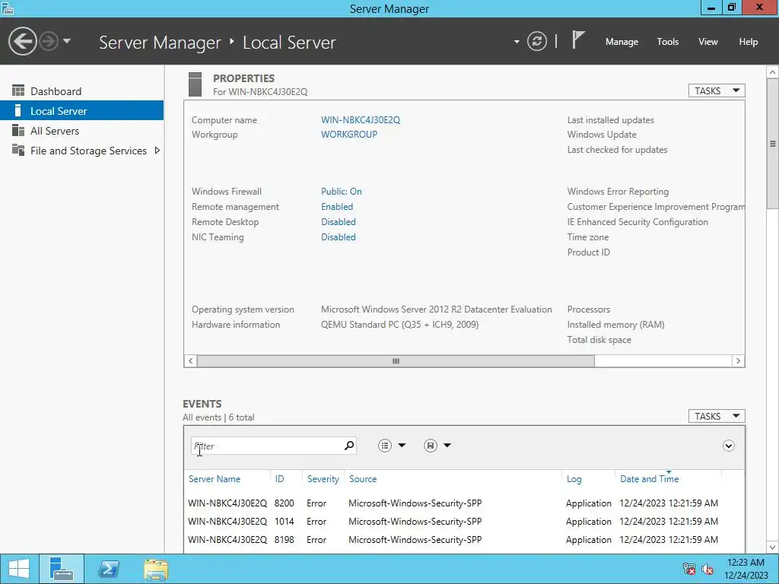Open the navigation history dropdown arrow
This screenshot has width=779, height=584.
pyautogui.click(x=67, y=41)
